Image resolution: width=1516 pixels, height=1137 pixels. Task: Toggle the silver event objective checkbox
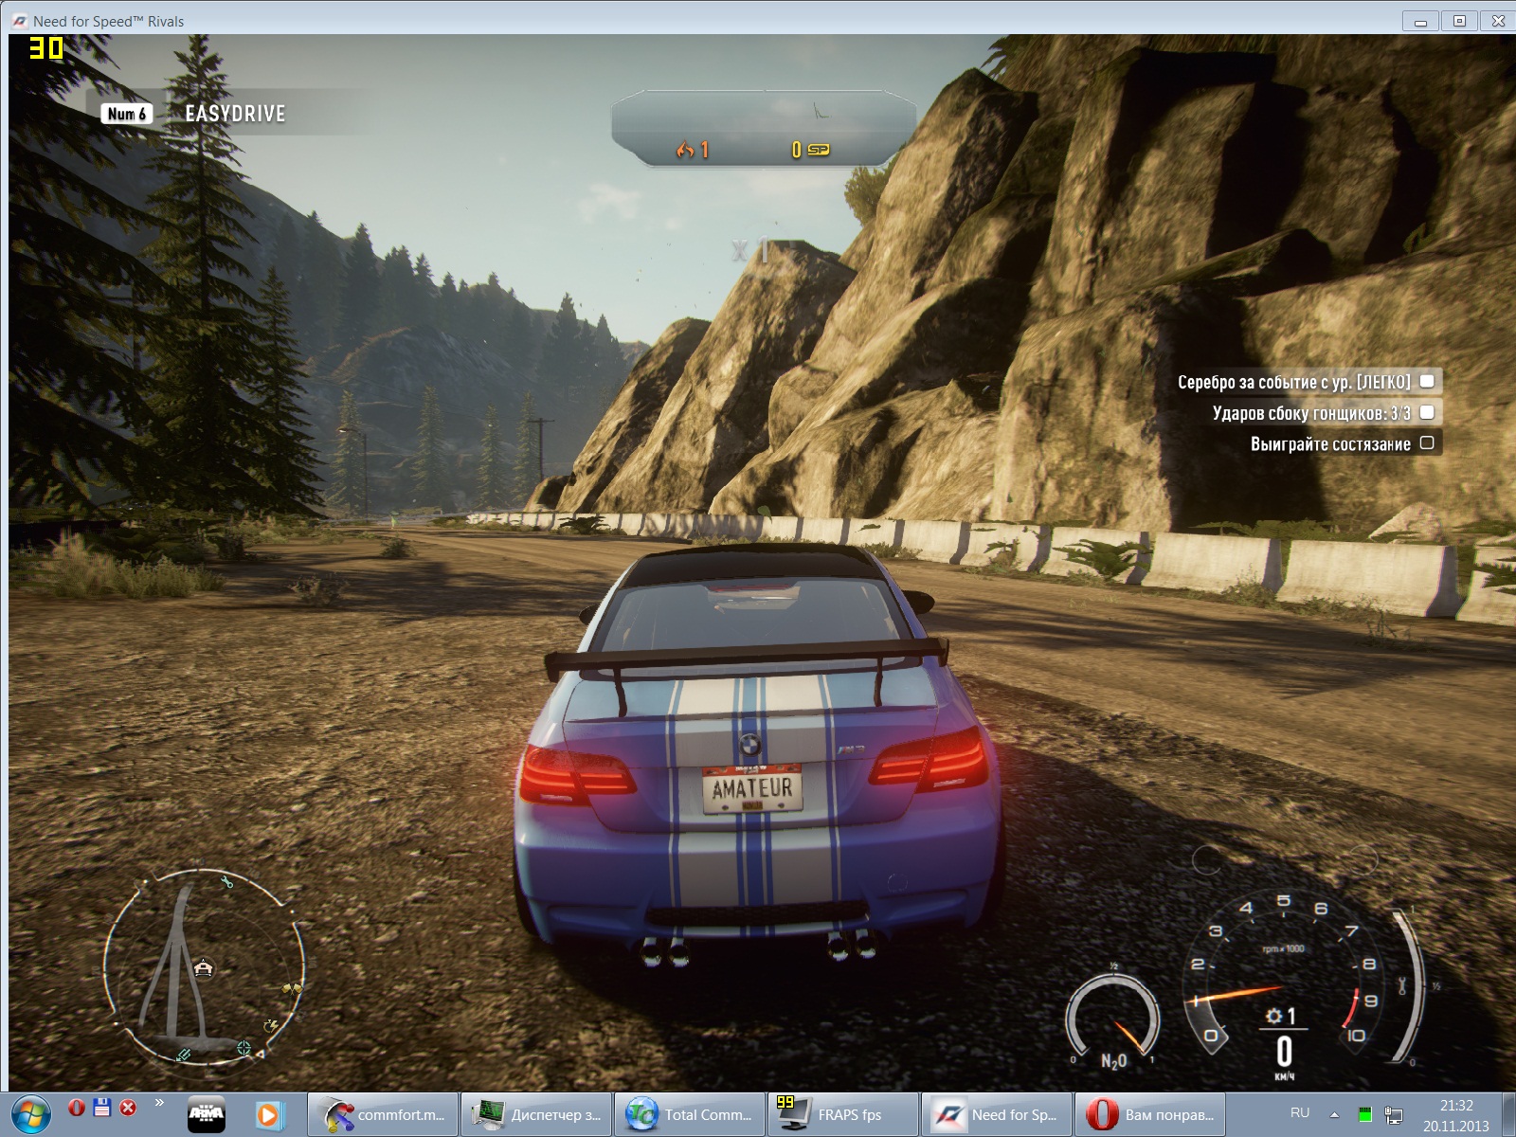[x=1427, y=381]
